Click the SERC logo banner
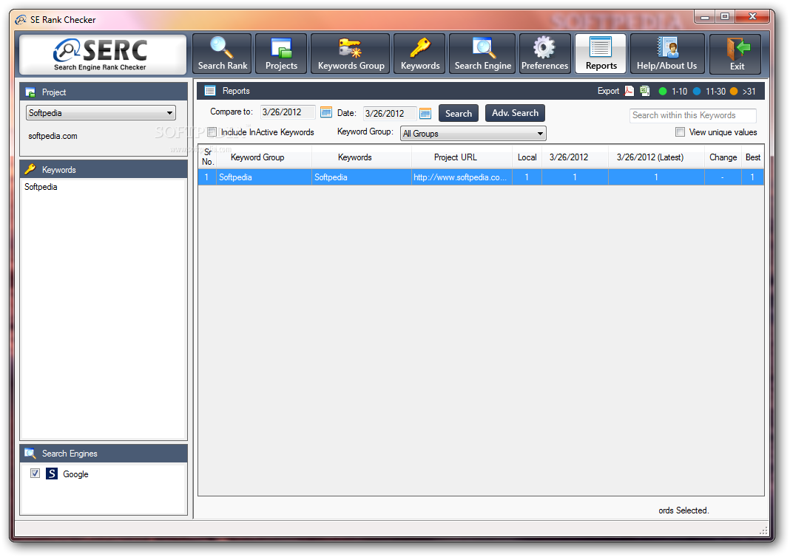The width and height of the screenshot is (790, 557). 103,55
